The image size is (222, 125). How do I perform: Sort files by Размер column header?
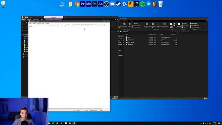click(173, 35)
